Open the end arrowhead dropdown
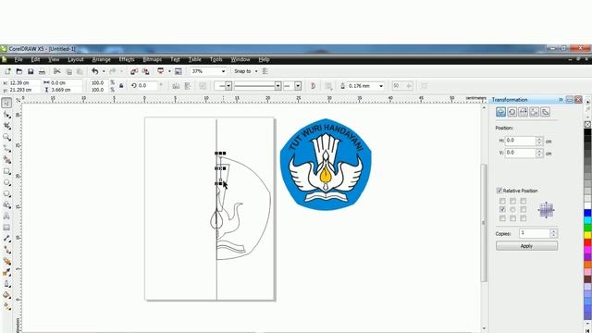The width and height of the screenshot is (592, 333). point(298,86)
